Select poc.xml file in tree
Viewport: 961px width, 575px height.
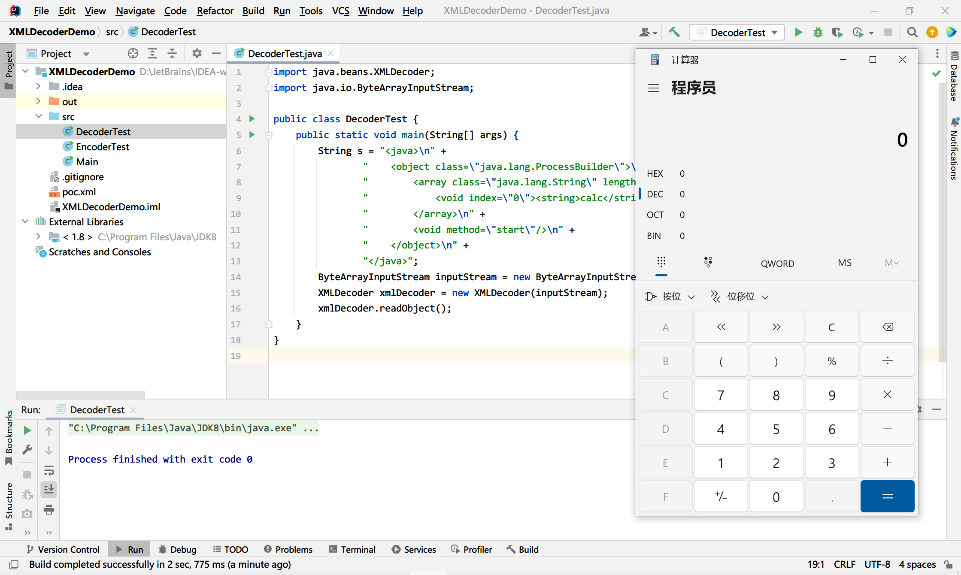(x=79, y=192)
